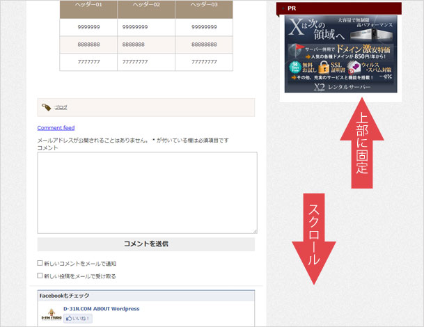The height and width of the screenshot is (327, 424).
Task: Open the X2 レンタルサーバー banner ad
Action: click(340, 54)
